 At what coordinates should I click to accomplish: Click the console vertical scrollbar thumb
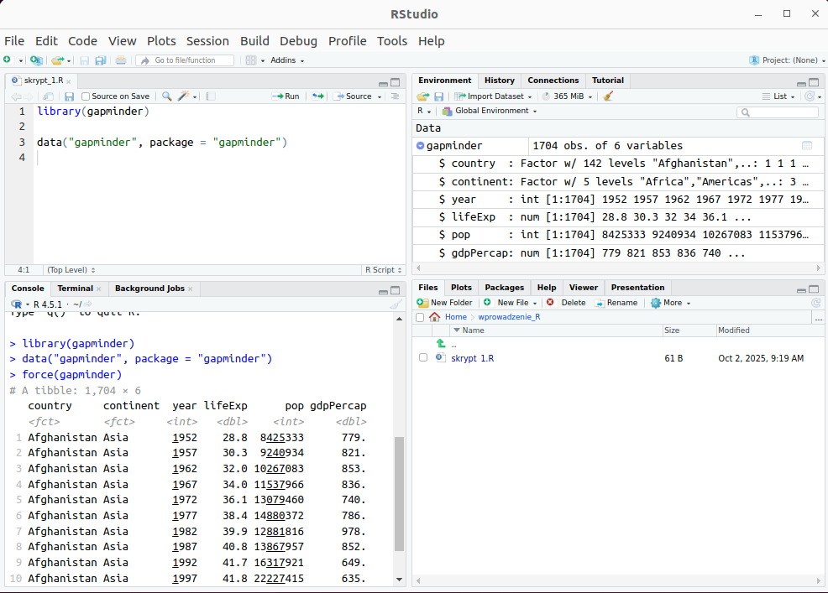[399, 493]
